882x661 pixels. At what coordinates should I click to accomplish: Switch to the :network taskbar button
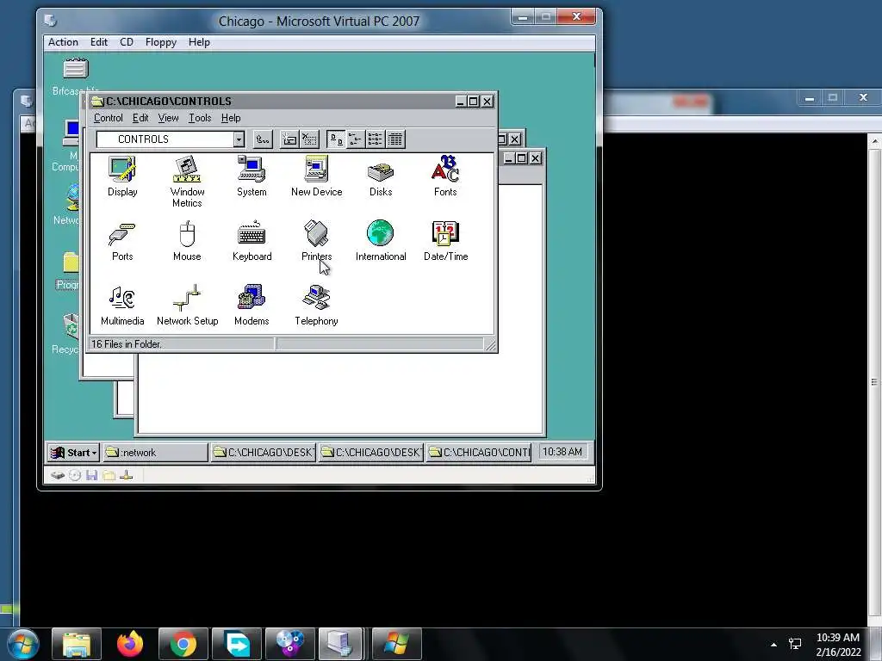pyautogui.click(x=155, y=453)
